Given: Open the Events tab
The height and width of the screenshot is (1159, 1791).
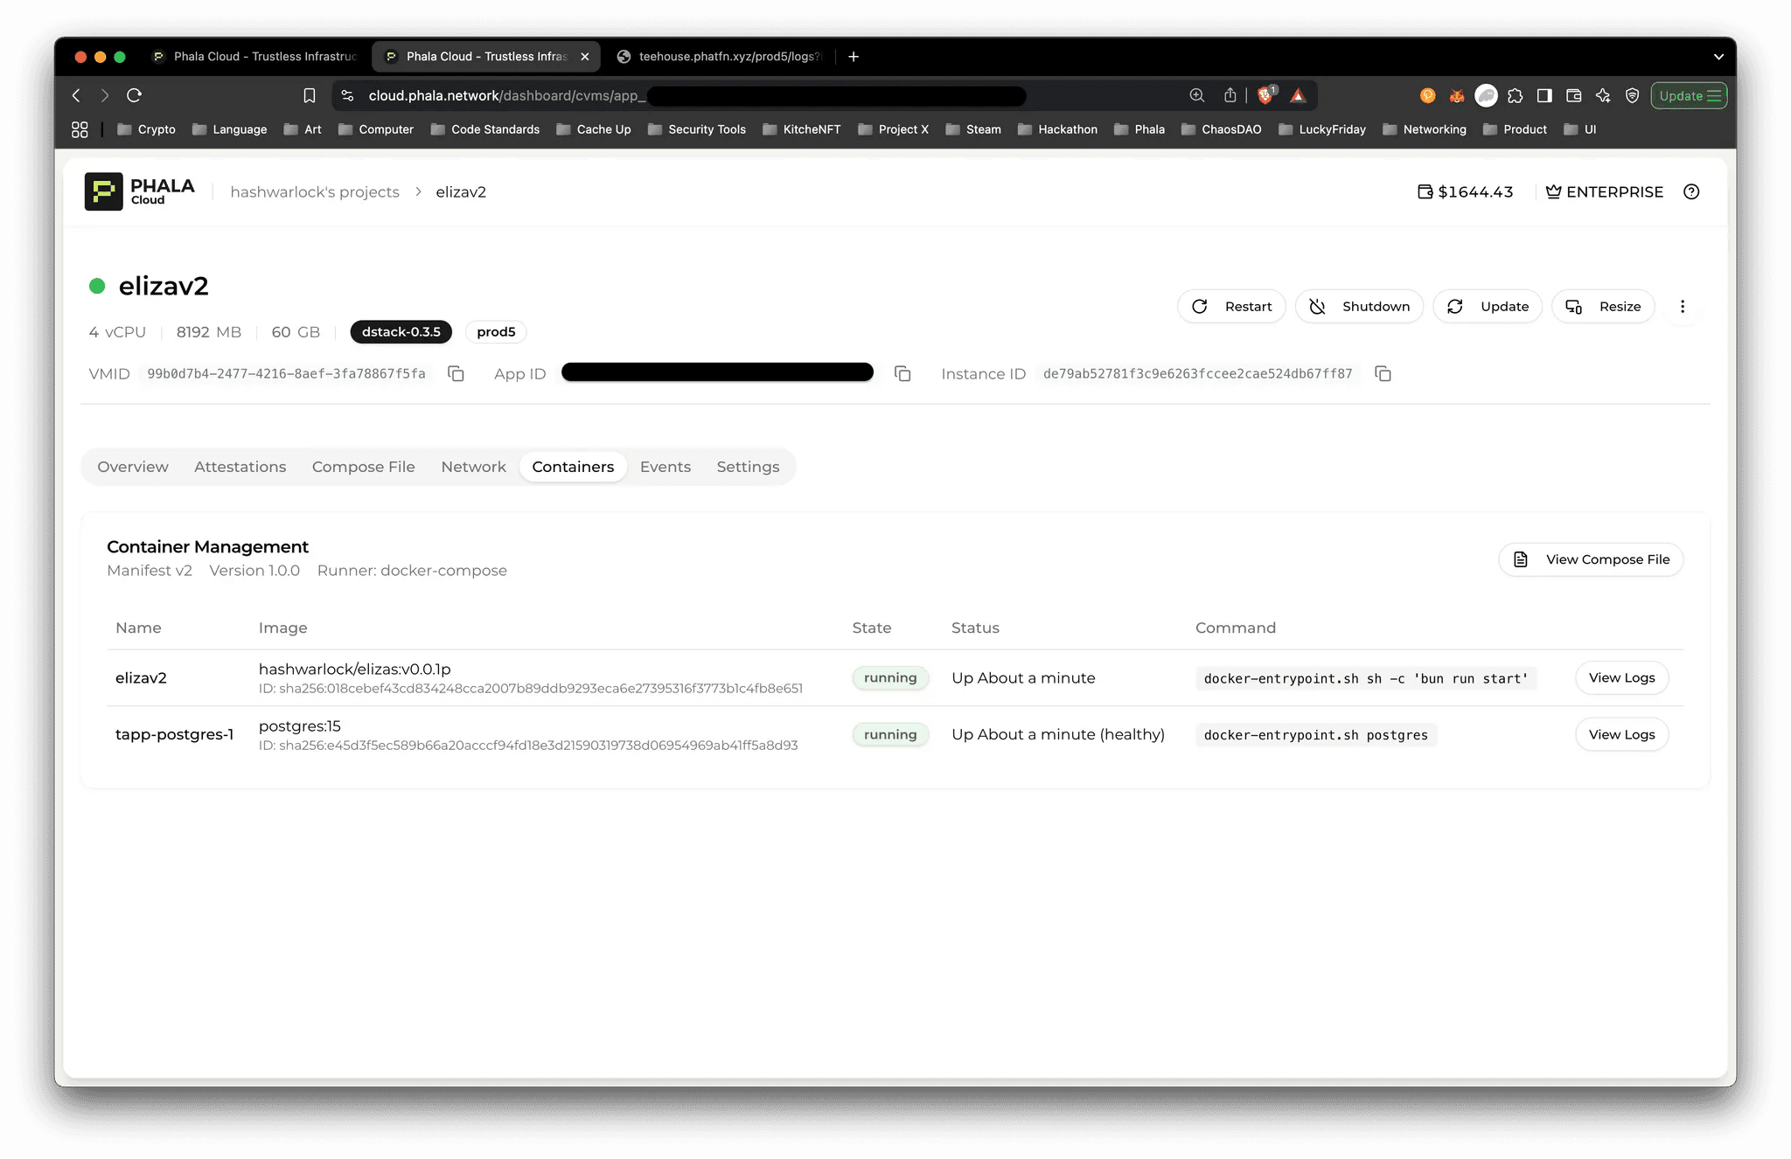Looking at the screenshot, I should (665, 467).
